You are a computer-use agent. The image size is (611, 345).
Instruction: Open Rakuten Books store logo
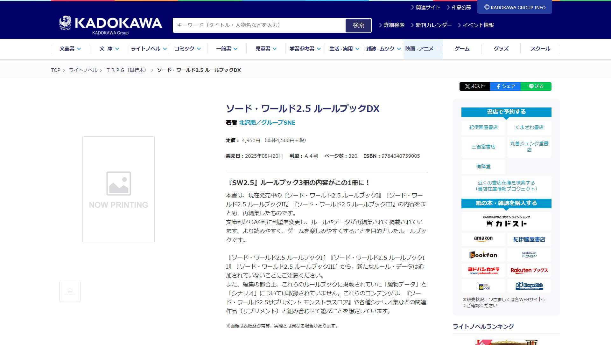529,270
